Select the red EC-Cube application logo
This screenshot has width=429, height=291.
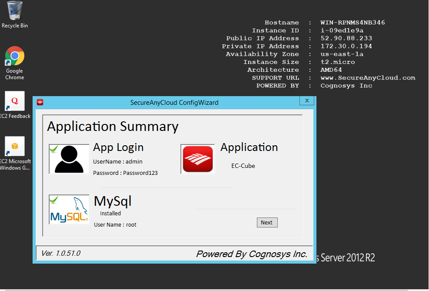click(197, 158)
